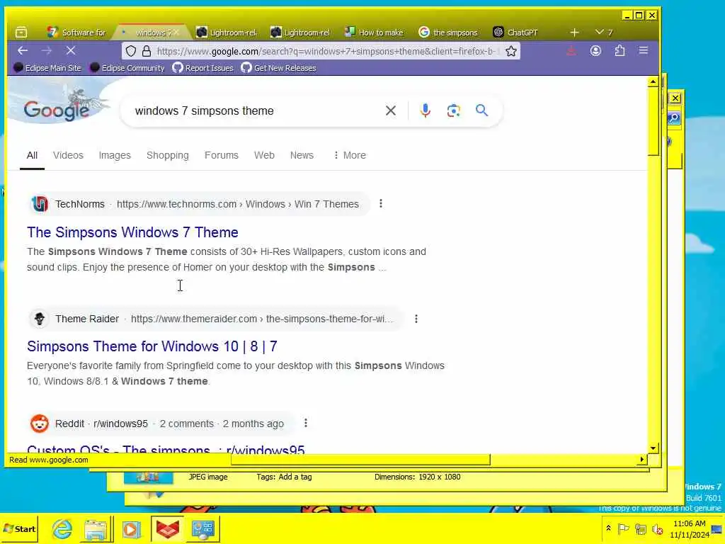Image resolution: width=725 pixels, height=544 pixels.
Task: Click page scrollbar down arrow
Action: pos(653,448)
